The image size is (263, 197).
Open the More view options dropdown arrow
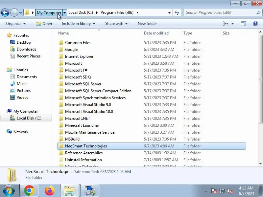tap(233, 24)
